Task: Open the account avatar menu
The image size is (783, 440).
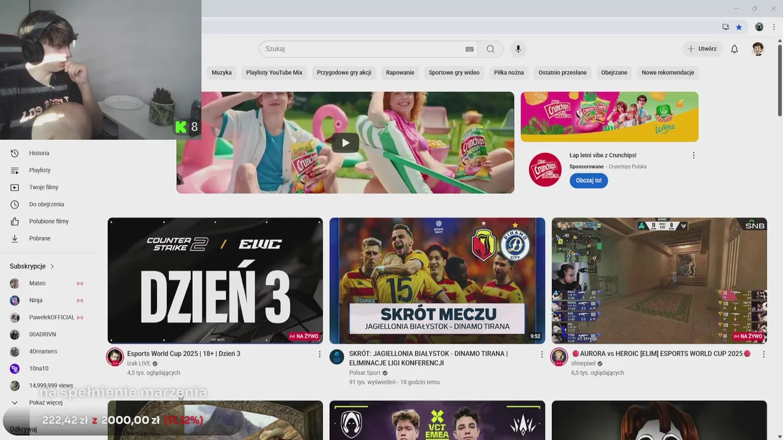Action: (758, 49)
